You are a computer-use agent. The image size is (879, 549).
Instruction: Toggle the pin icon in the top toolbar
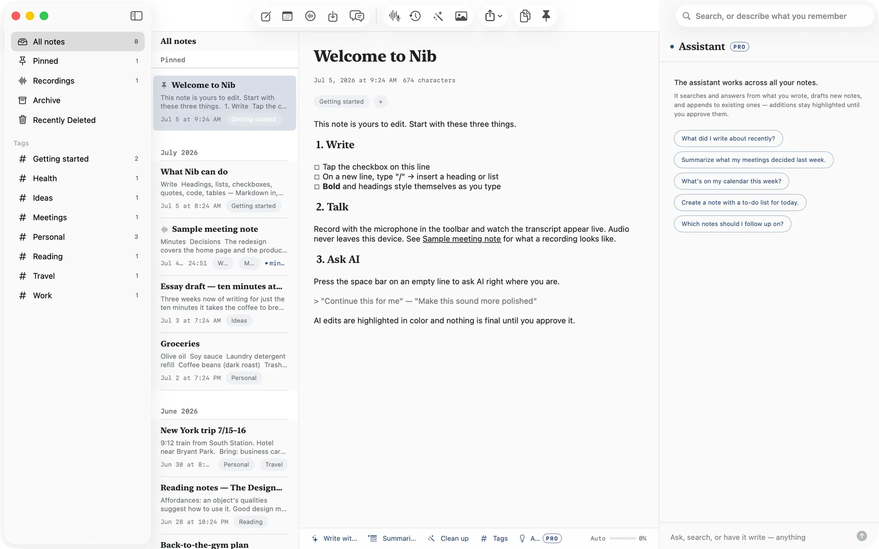(546, 16)
